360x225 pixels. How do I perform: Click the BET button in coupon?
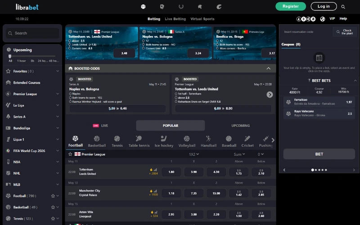(319, 154)
